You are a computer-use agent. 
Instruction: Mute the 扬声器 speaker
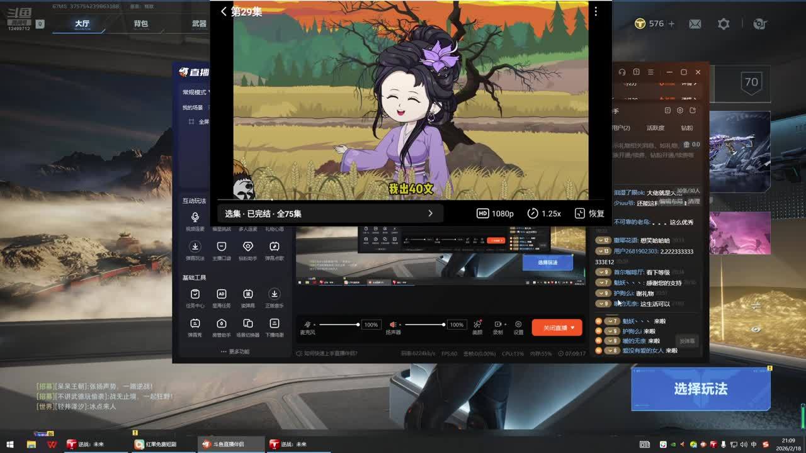tap(393, 325)
